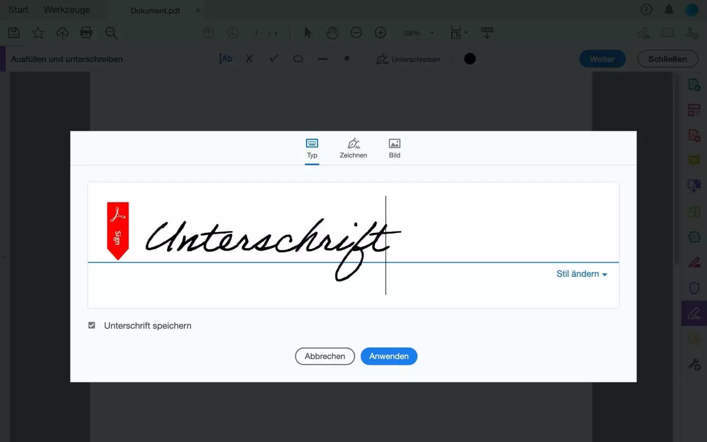The image size is (707, 442).
Task: Open the Fill & Sign sidebar icon
Action: (694, 314)
